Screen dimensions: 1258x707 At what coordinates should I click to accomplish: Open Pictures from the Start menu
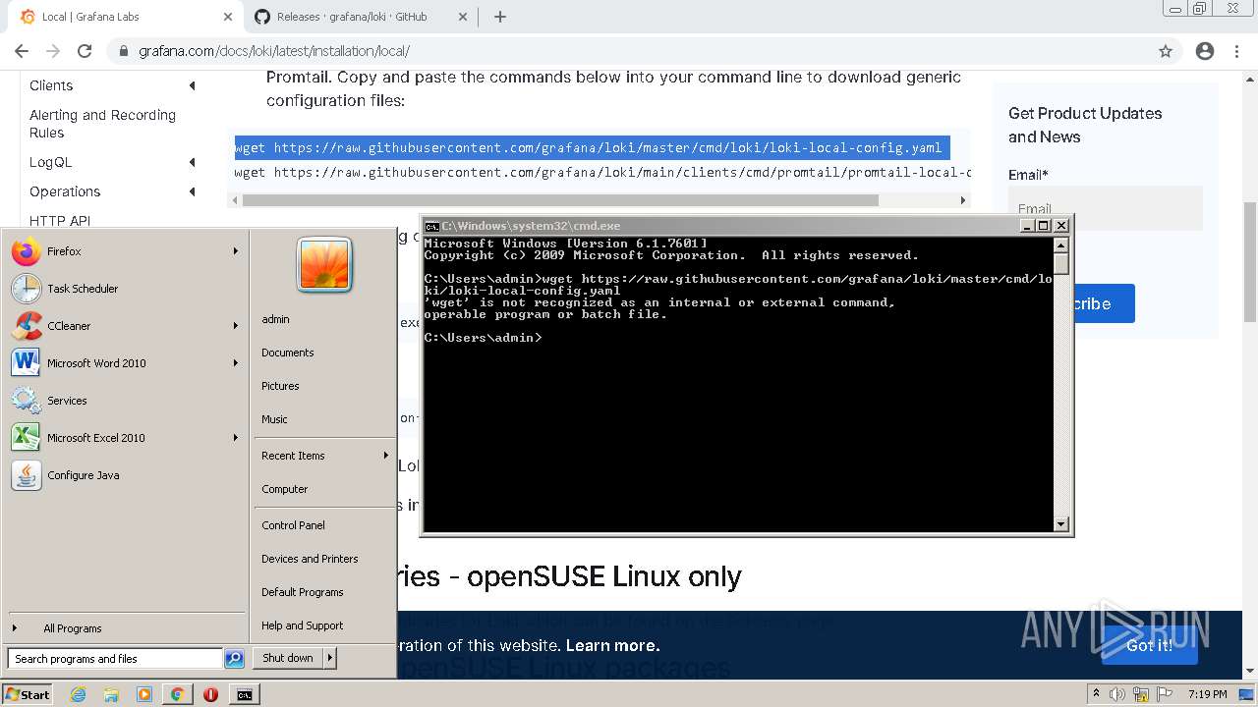[281, 386]
